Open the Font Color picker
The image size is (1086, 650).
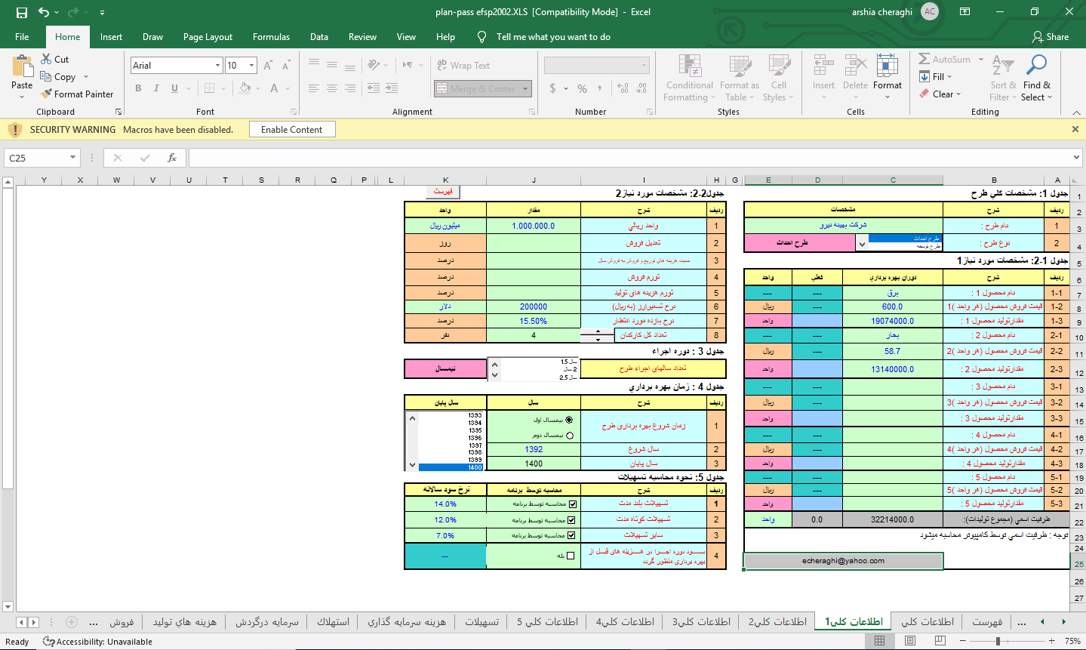tap(274, 88)
